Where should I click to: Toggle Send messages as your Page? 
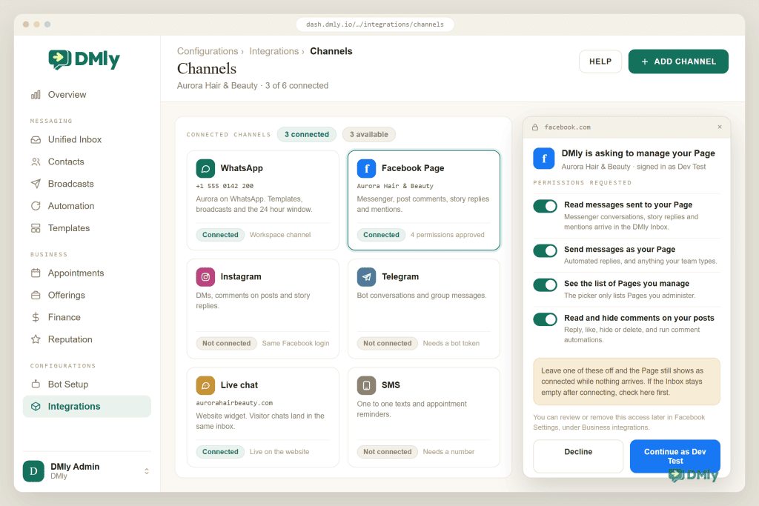(x=546, y=251)
